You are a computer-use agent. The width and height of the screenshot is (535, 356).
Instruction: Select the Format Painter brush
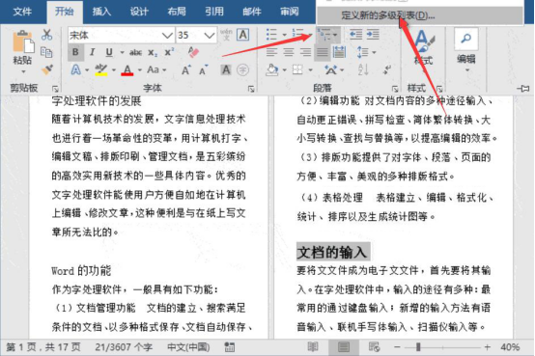[x=46, y=69]
